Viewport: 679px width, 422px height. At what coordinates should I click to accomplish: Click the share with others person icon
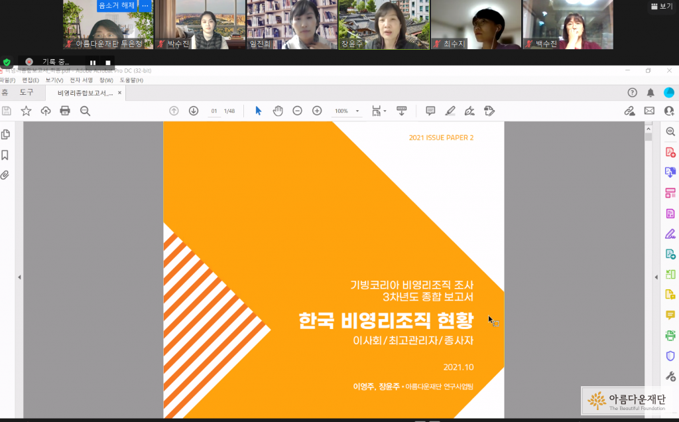[x=669, y=111]
